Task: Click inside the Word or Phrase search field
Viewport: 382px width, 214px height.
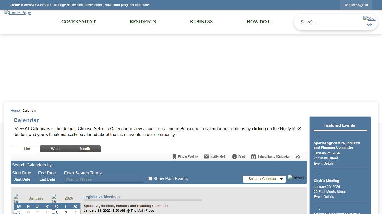Action: click(x=103, y=179)
